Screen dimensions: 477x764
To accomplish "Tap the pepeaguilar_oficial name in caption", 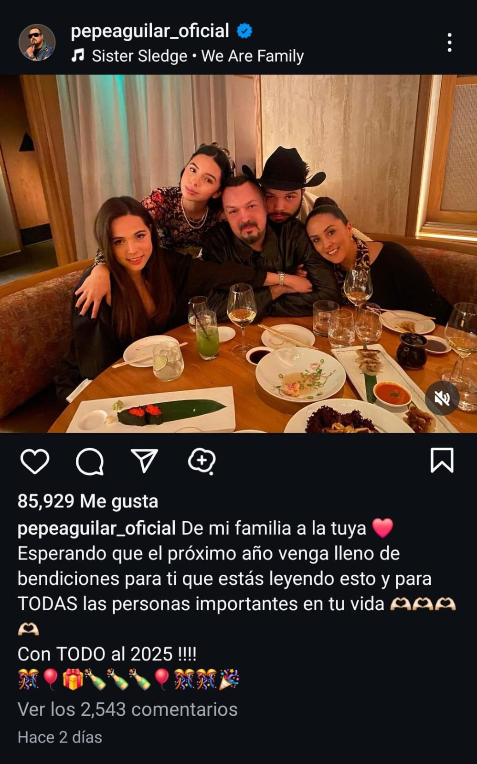I will click(x=97, y=528).
